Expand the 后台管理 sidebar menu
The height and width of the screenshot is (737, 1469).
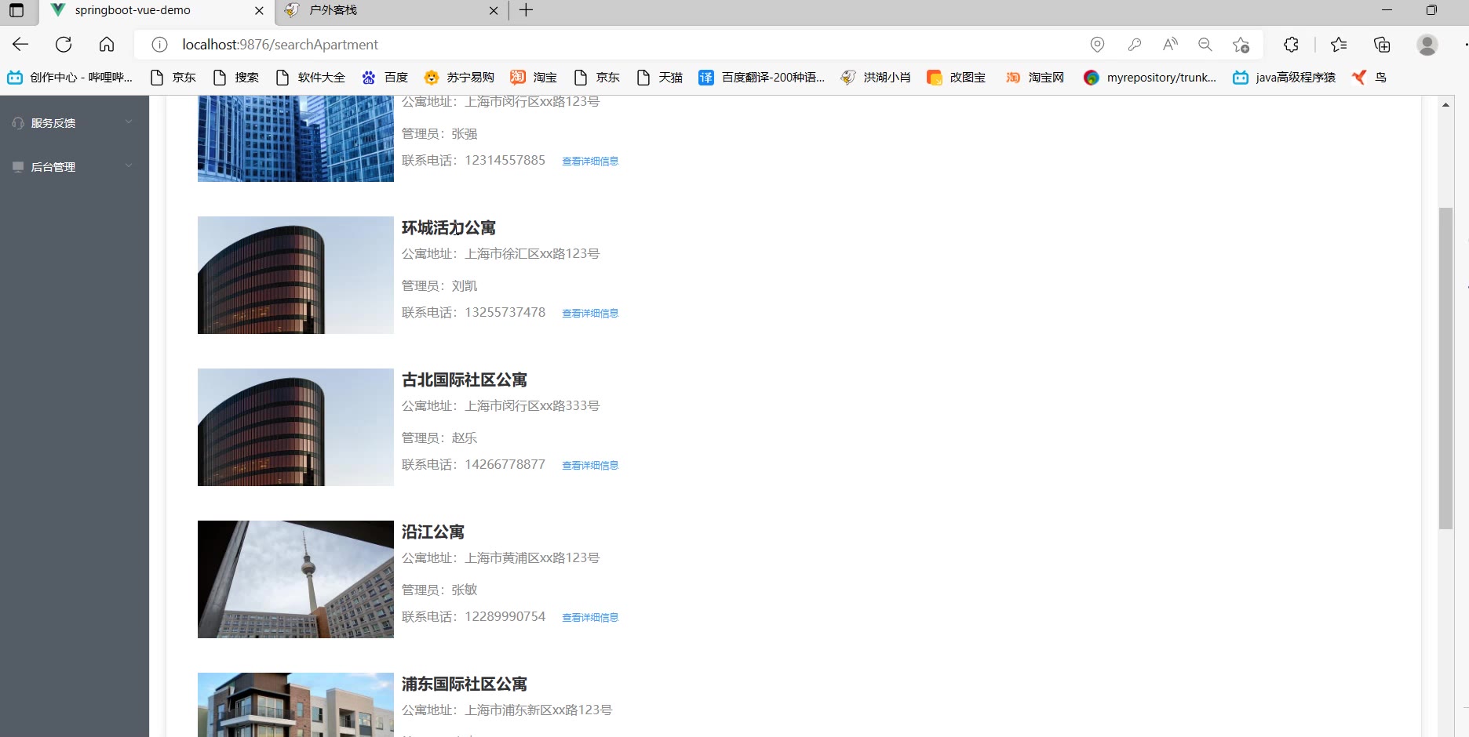[x=75, y=167]
